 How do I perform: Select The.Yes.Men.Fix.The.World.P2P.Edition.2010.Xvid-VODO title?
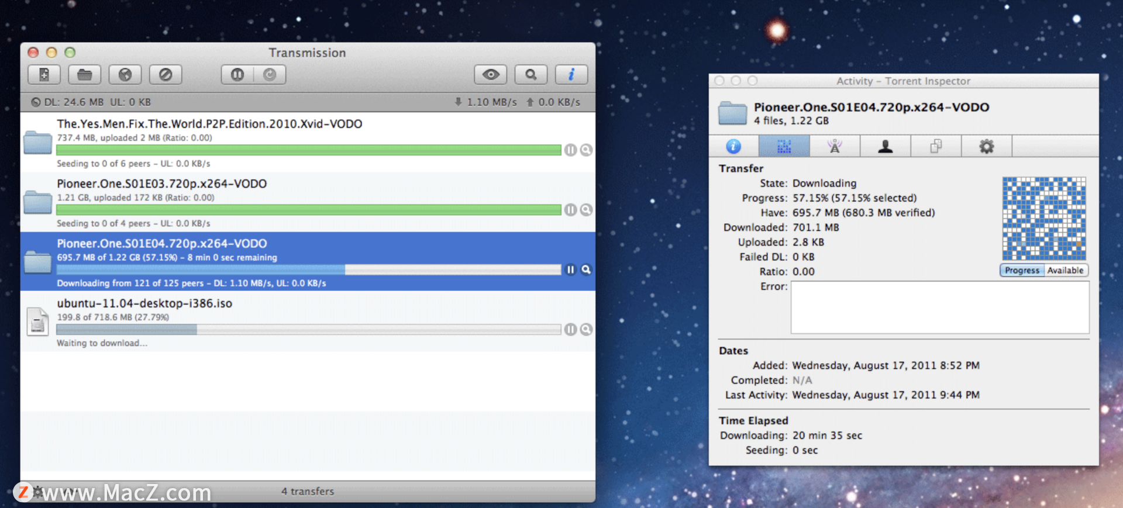click(209, 124)
